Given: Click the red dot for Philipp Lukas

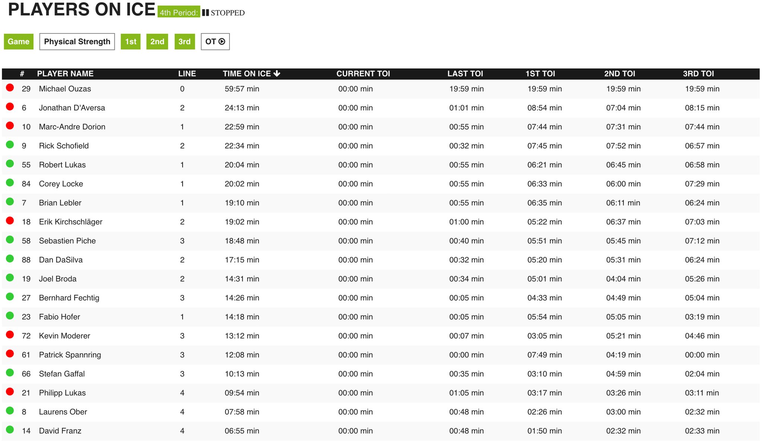Looking at the screenshot, I should [x=10, y=392].
